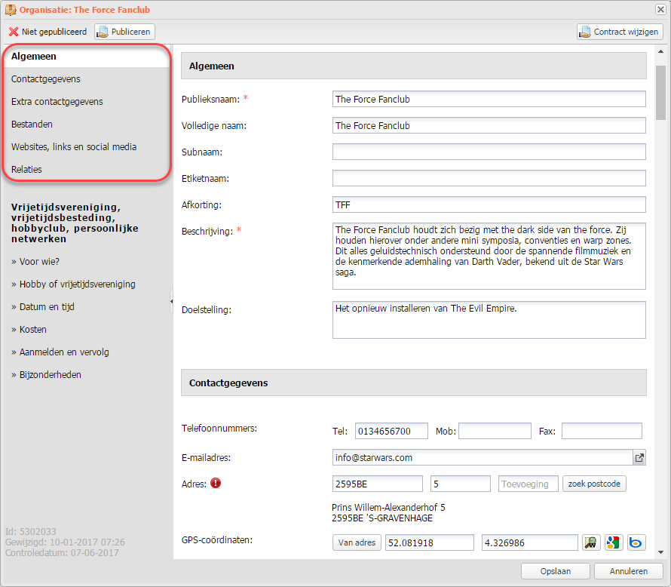This screenshot has width=671, height=587.
Task: Click Annuleren to cancel
Action: tap(629, 571)
